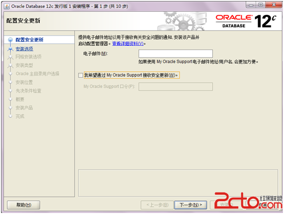Click the 下一步(N) next button

click(190, 205)
